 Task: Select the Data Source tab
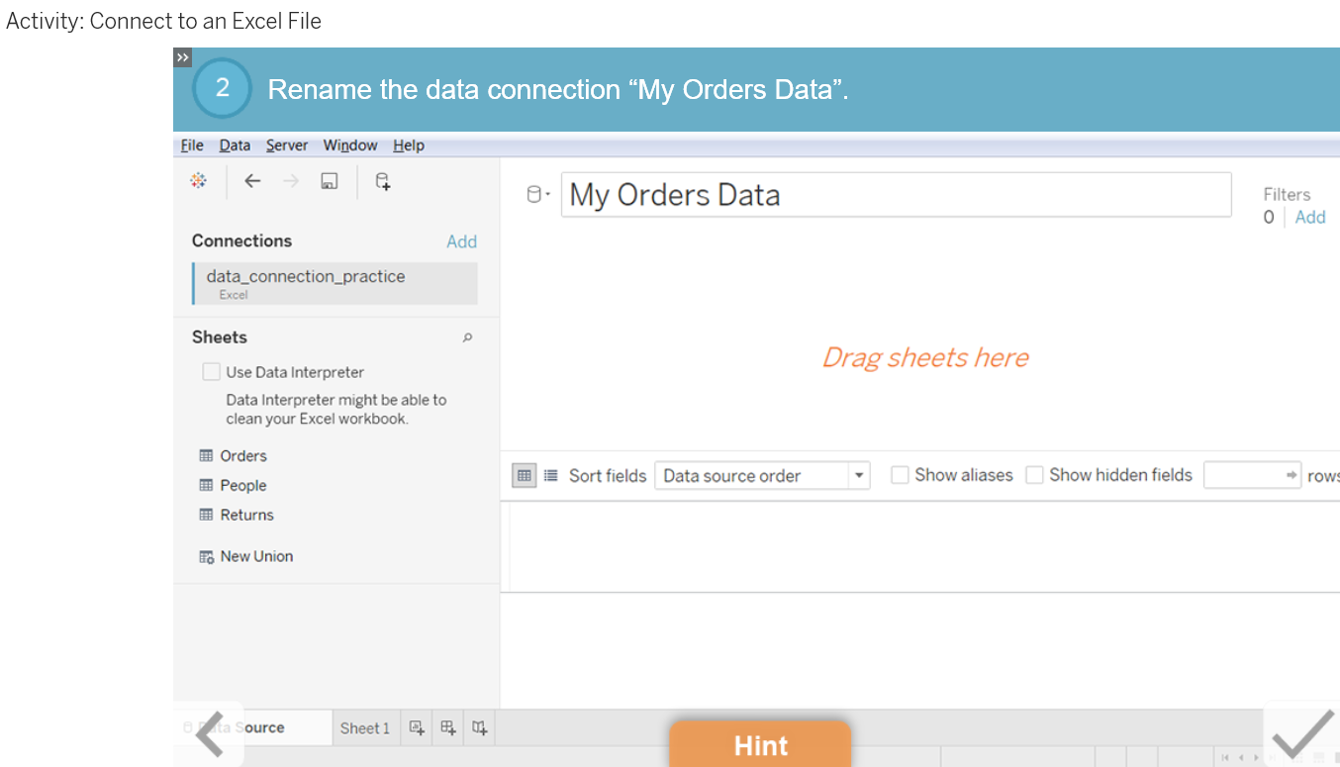pyautogui.click(x=253, y=727)
